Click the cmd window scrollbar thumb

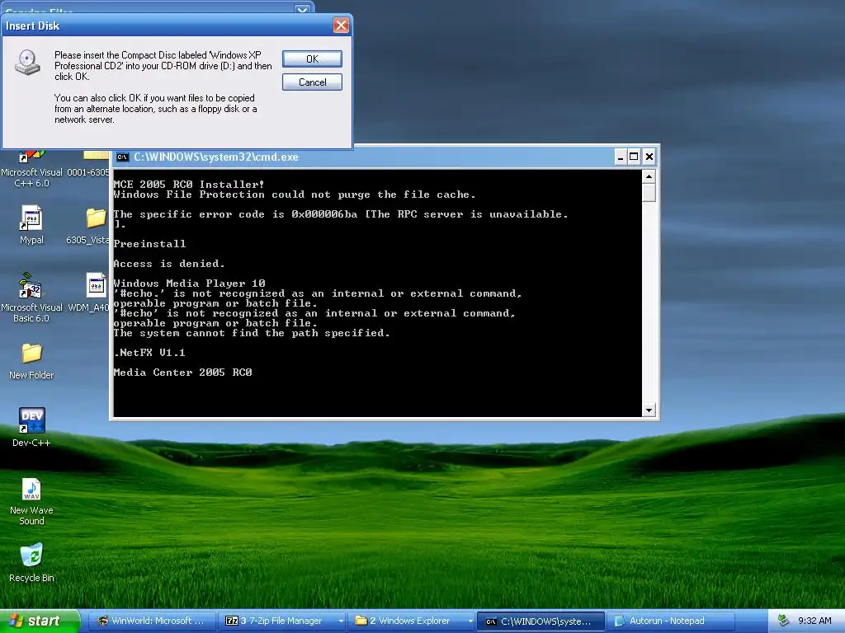649,193
